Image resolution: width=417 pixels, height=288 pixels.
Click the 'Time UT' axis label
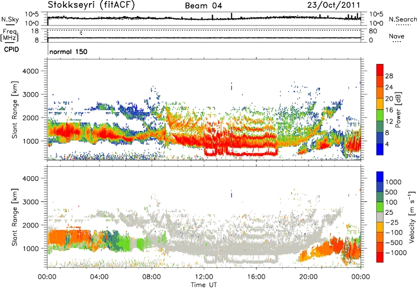(204, 285)
